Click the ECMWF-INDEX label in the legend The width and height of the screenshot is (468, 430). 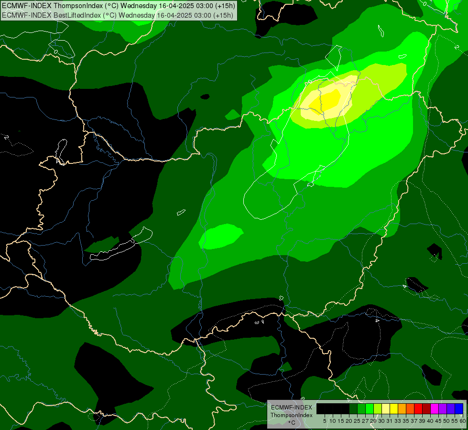point(291,408)
